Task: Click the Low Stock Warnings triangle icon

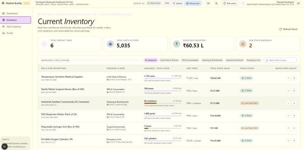Action: pyautogui.click(x=243, y=44)
